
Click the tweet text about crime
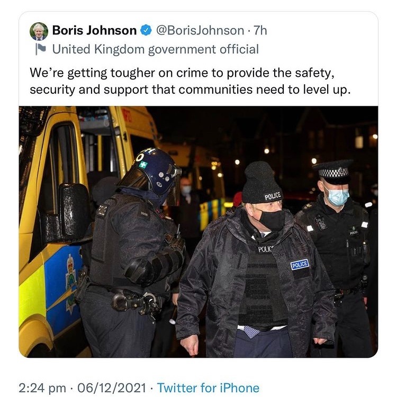tap(190, 81)
